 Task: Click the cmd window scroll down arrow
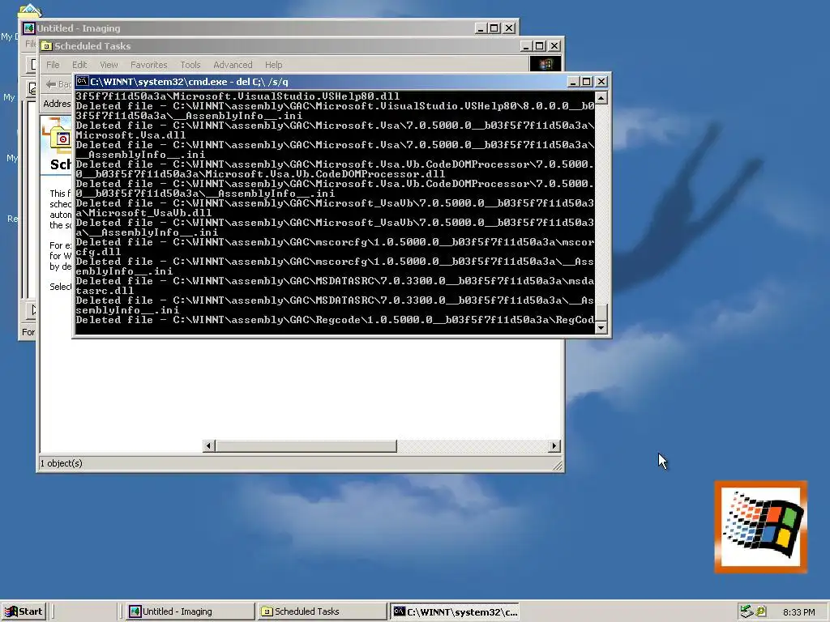pos(601,328)
